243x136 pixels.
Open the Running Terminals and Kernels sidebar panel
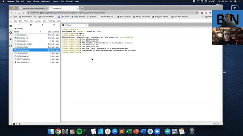coord(11,33)
